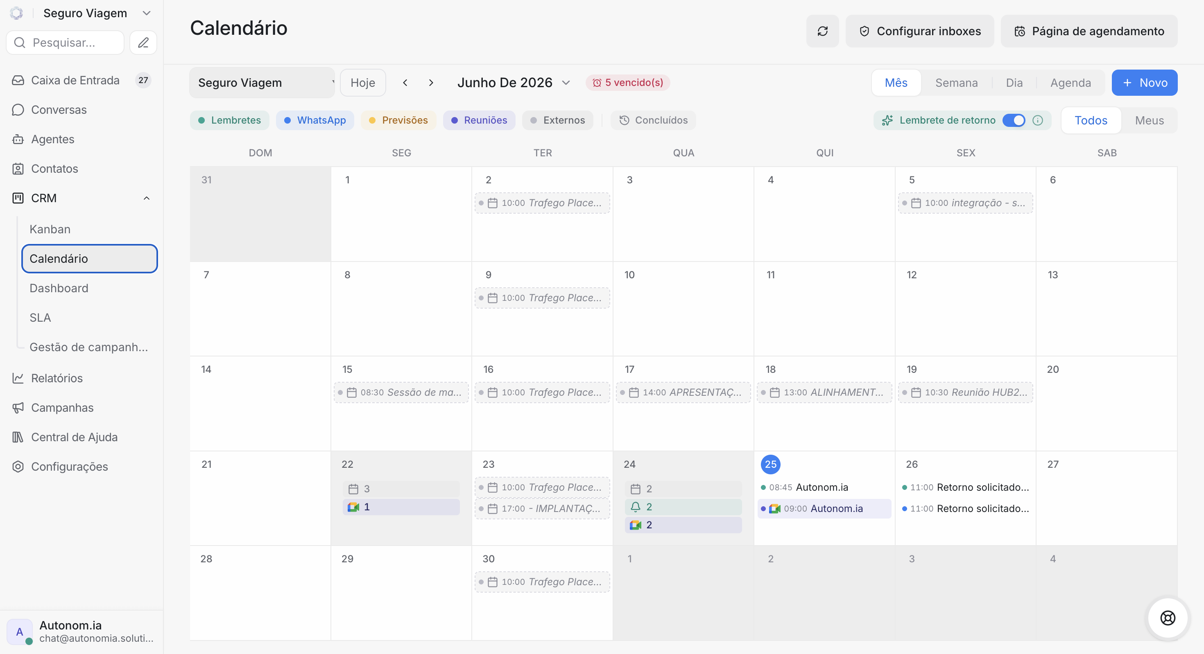Show only my events with Meus
The height and width of the screenshot is (654, 1204).
(x=1149, y=120)
